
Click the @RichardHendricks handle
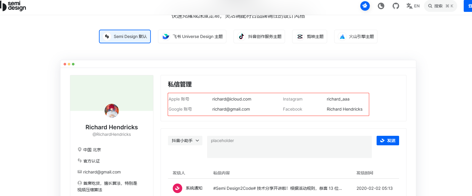[x=112, y=134]
